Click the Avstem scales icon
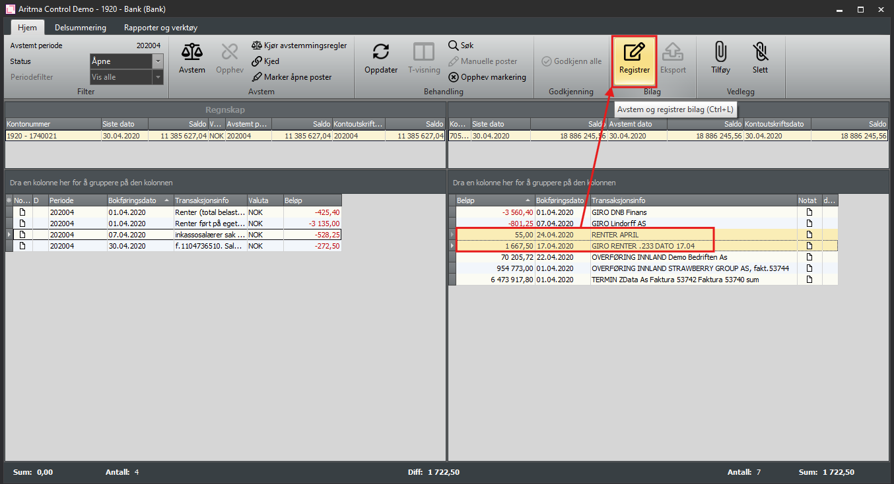 (x=191, y=53)
